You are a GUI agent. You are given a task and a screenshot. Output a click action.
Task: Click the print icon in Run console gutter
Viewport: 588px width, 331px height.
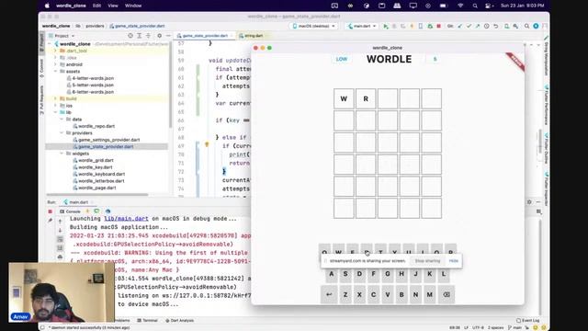pyautogui.click(x=60, y=257)
